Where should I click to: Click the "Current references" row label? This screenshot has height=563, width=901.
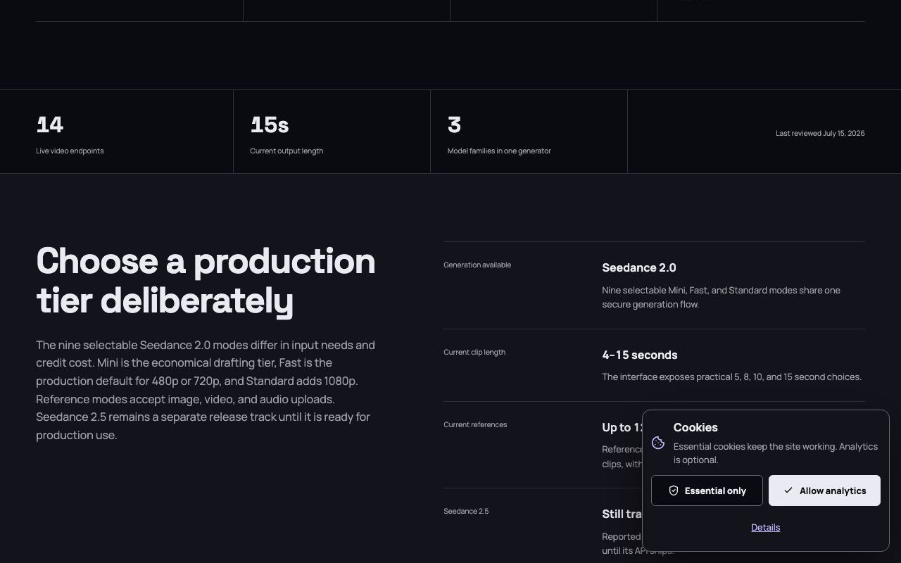pyautogui.click(x=475, y=424)
